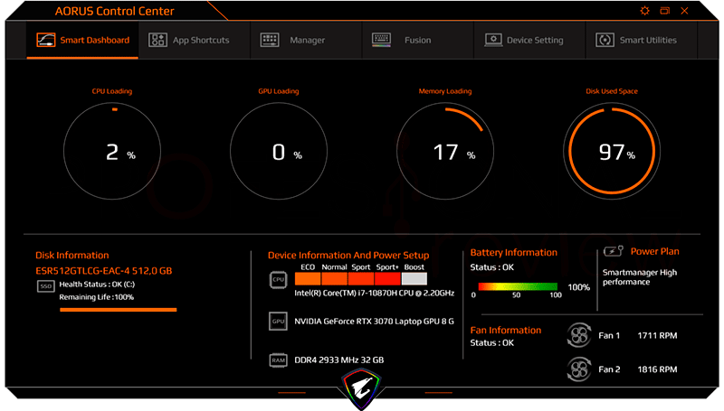Switch to the App Shortcuts tab
Image resolution: width=724 pixels, height=411 pixels.
[195, 40]
